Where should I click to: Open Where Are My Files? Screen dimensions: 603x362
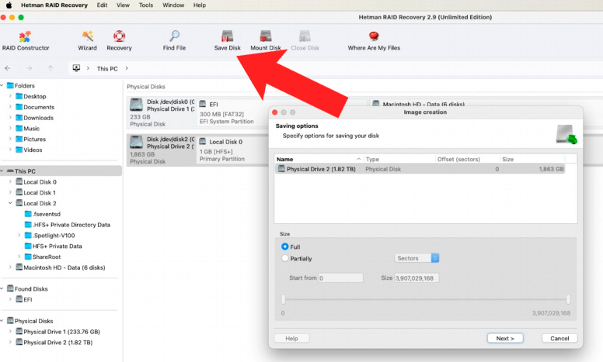pyautogui.click(x=374, y=40)
